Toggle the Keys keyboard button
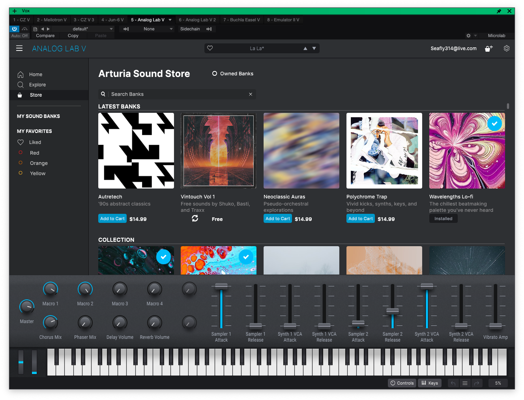 [x=430, y=383]
